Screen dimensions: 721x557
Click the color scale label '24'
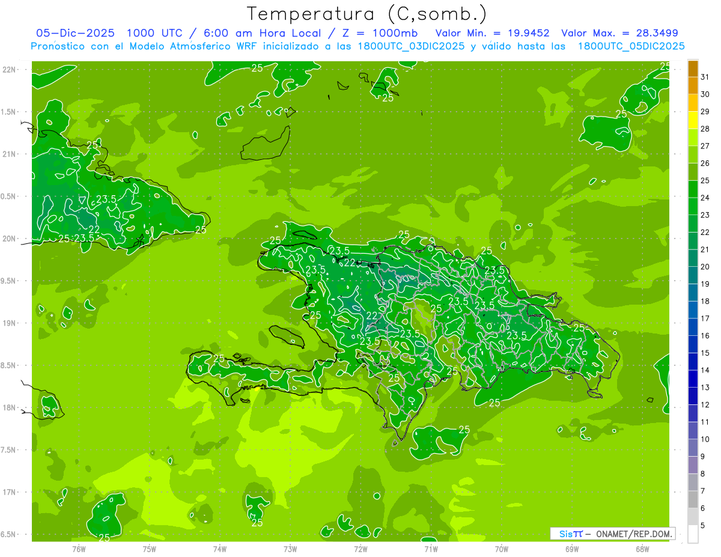tap(705, 198)
